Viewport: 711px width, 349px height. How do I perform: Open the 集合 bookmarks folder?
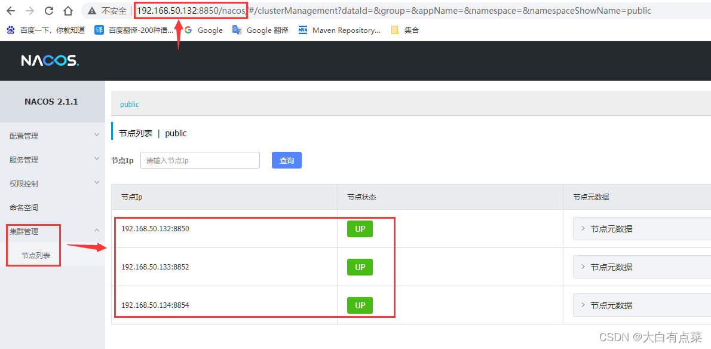coord(405,30)
